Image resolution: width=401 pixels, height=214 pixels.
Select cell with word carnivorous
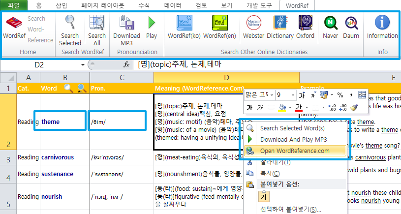(65, 157)
